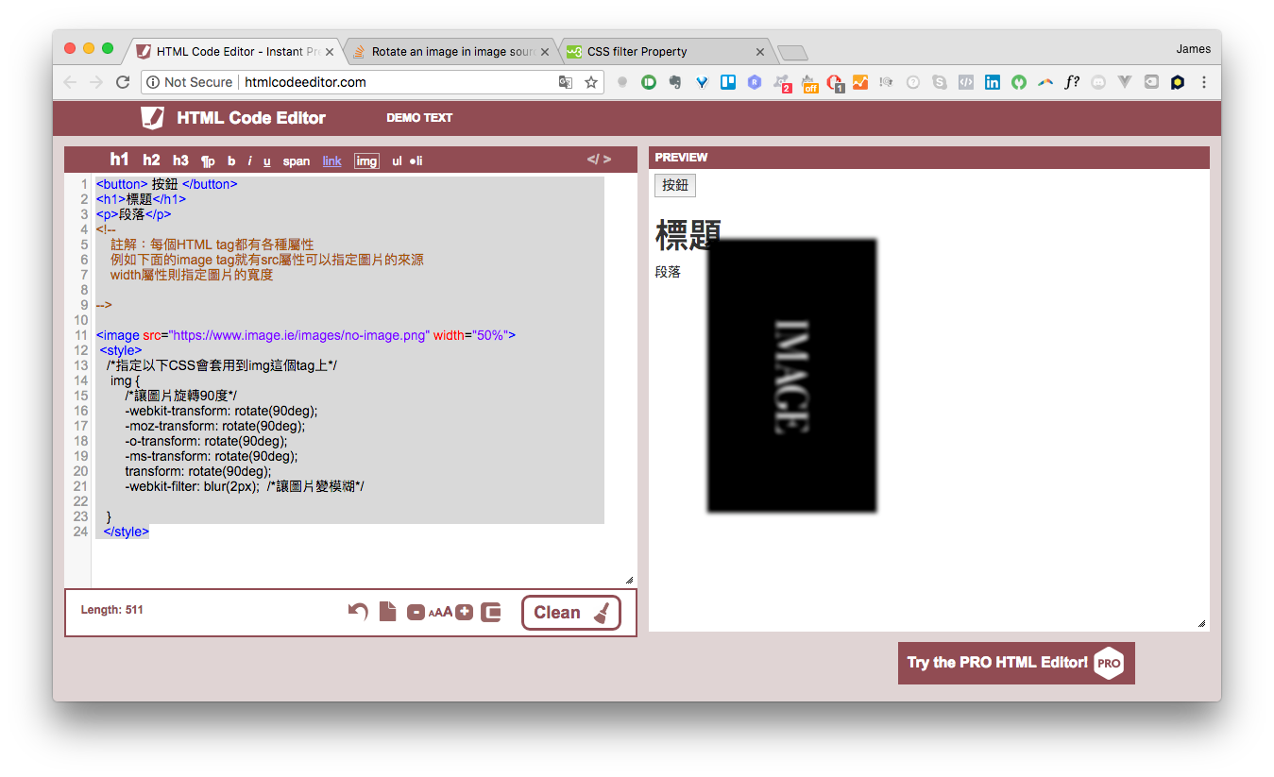Open fullscreen mode with the expand icon
This screenshot has height=777, width=1274.
click(491, 612)
